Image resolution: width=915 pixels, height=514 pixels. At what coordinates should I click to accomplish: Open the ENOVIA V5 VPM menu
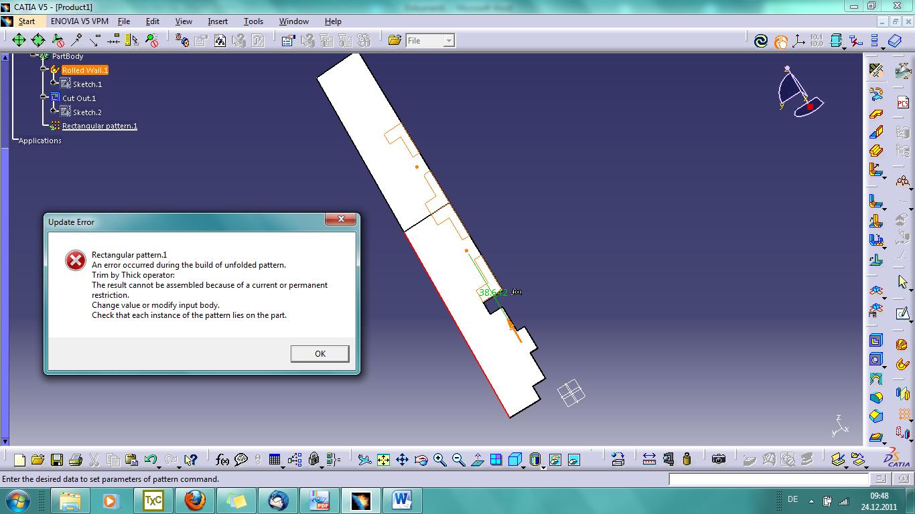click(79, 21)
